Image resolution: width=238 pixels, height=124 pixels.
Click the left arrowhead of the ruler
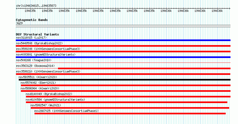click(17, 9)
